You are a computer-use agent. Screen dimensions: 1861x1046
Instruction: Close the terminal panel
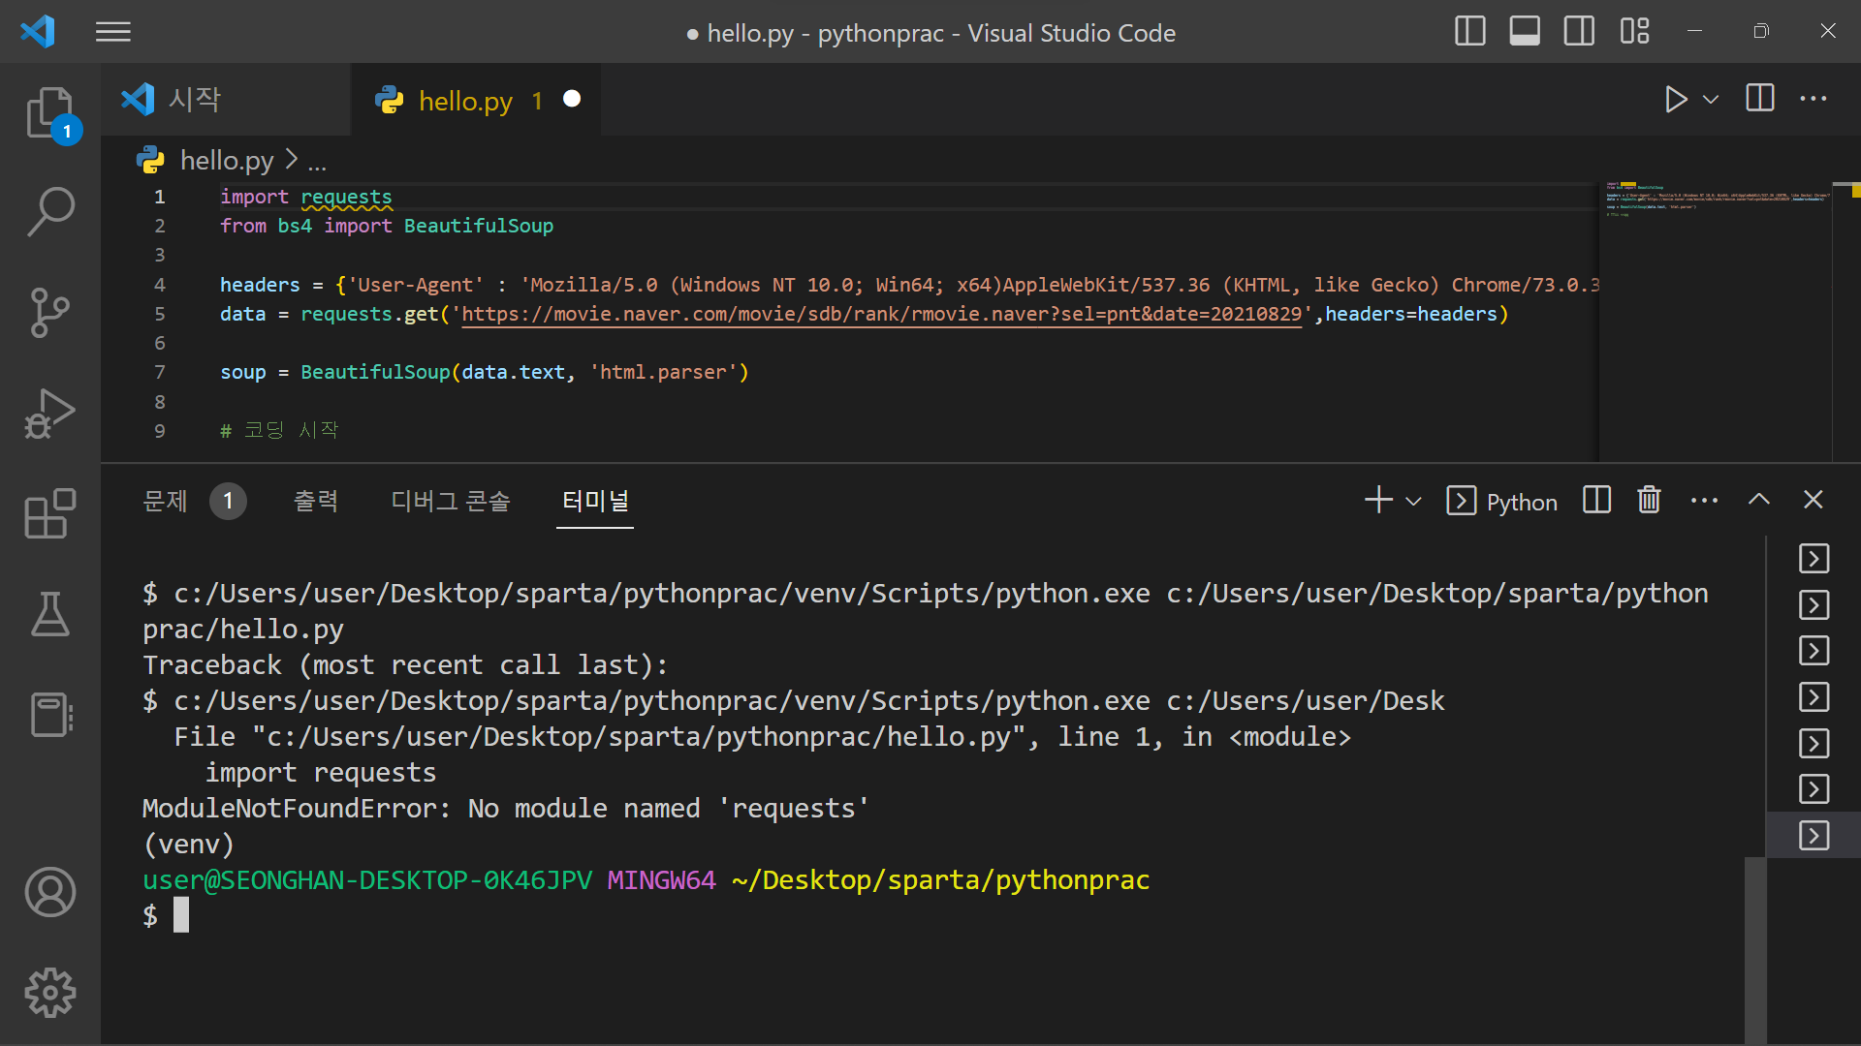point(1814,500)
